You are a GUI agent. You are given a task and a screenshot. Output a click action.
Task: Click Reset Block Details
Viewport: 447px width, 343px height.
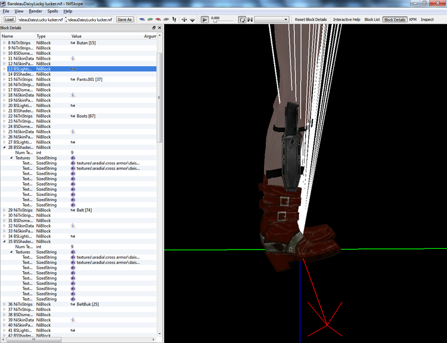coord(311,20)
